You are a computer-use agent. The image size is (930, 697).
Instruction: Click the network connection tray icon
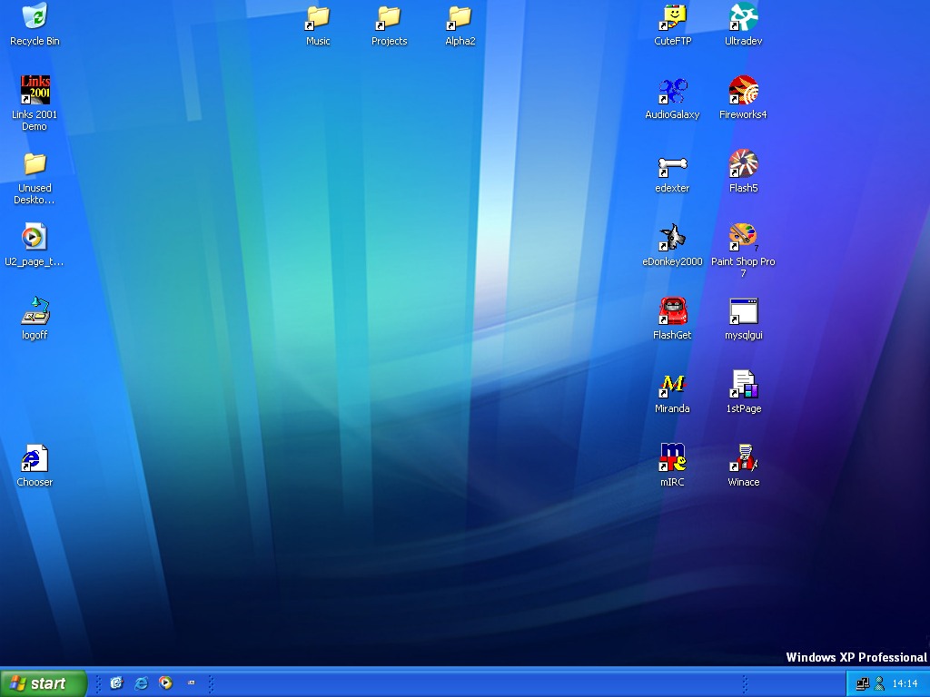click(862, 683)
